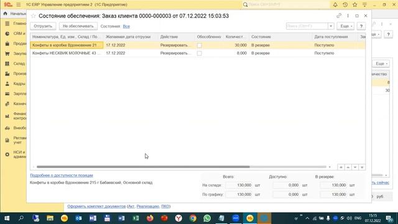Click the Все state filter link

click(x=126, y=26)
